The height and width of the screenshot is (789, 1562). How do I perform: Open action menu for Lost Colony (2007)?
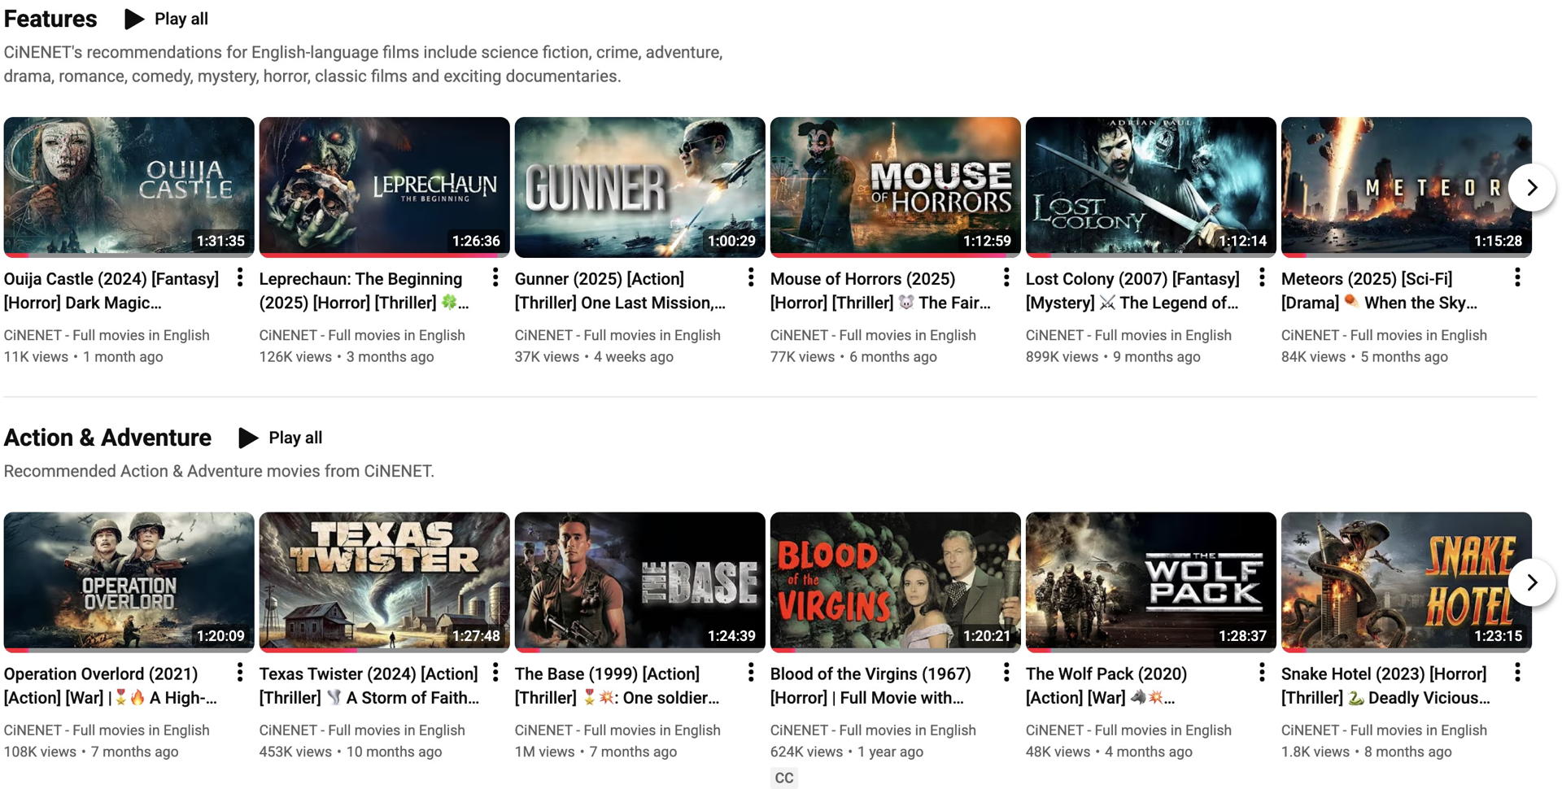[x=1261, y=278]
